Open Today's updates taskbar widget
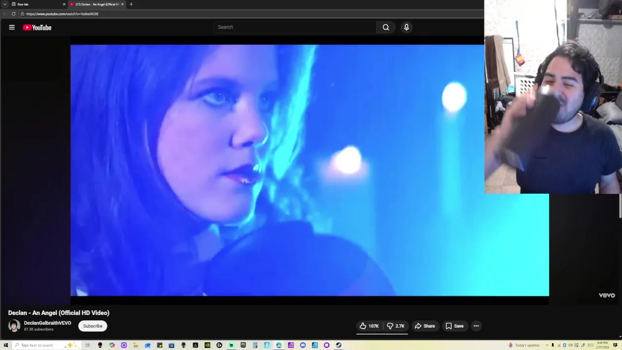The width and height of the screenshot is (622, 350). pos(524,345)
